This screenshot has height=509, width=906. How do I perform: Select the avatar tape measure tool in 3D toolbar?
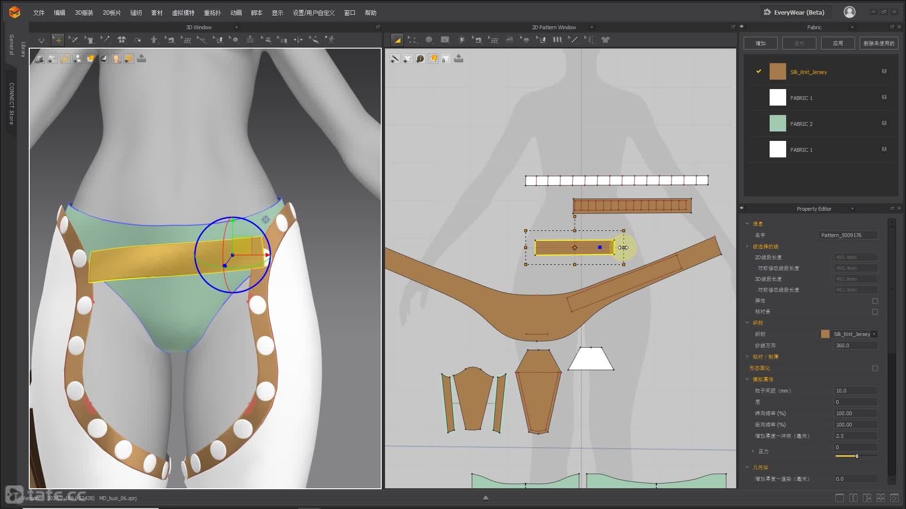(x=314, y=40)
